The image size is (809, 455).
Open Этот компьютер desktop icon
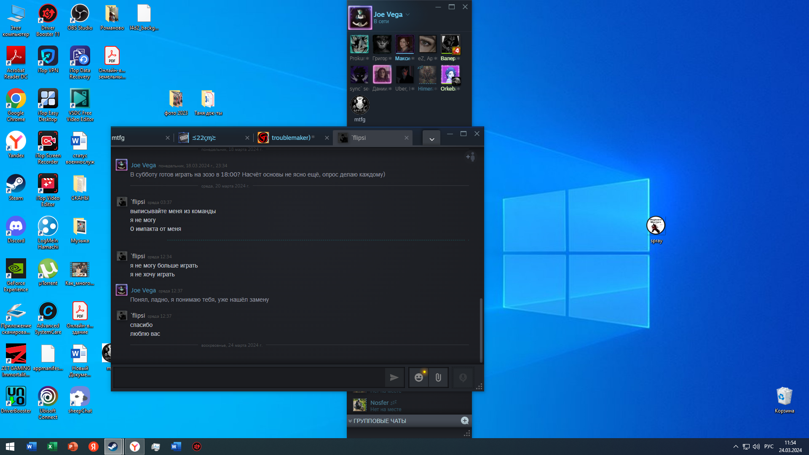click(16, 20)
